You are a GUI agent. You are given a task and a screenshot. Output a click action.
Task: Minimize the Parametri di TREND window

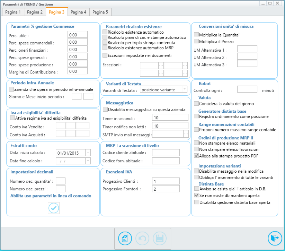click(x=263, y=3)
